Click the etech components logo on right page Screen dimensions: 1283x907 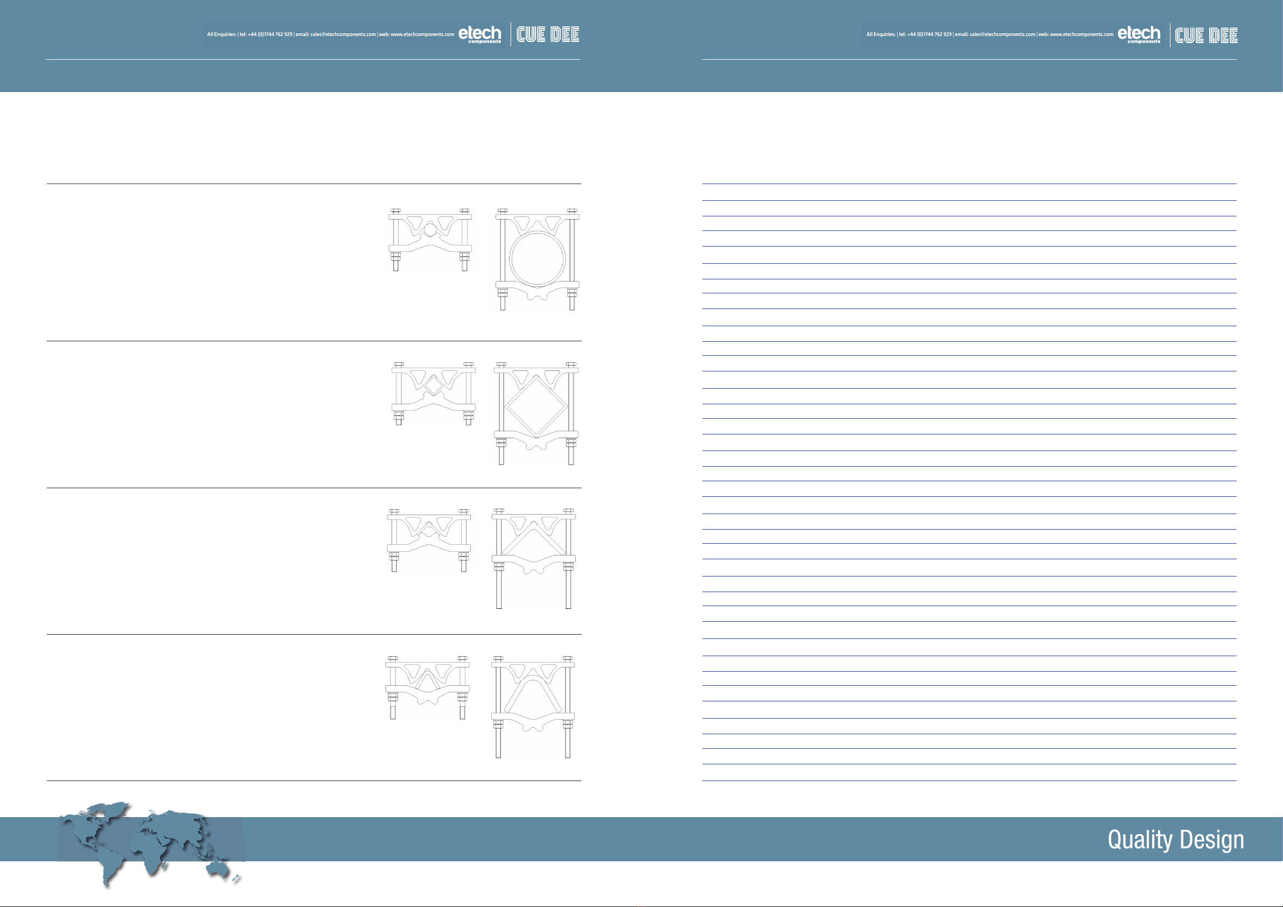coord(1139,34)
